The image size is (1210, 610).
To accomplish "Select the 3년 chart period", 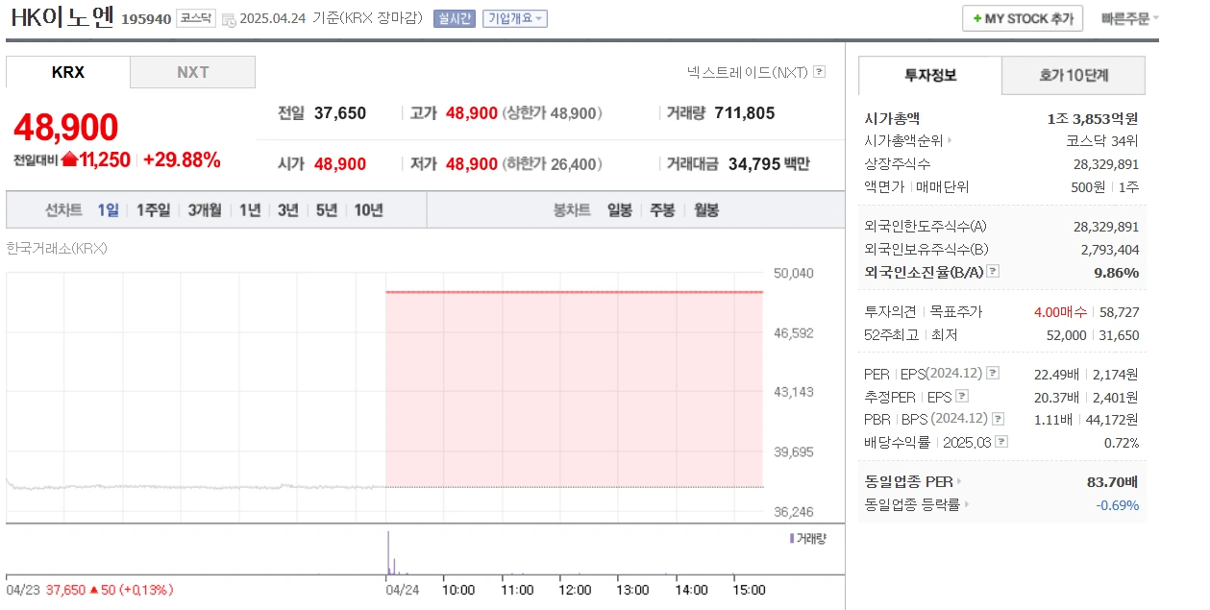I will click(288, 209).
